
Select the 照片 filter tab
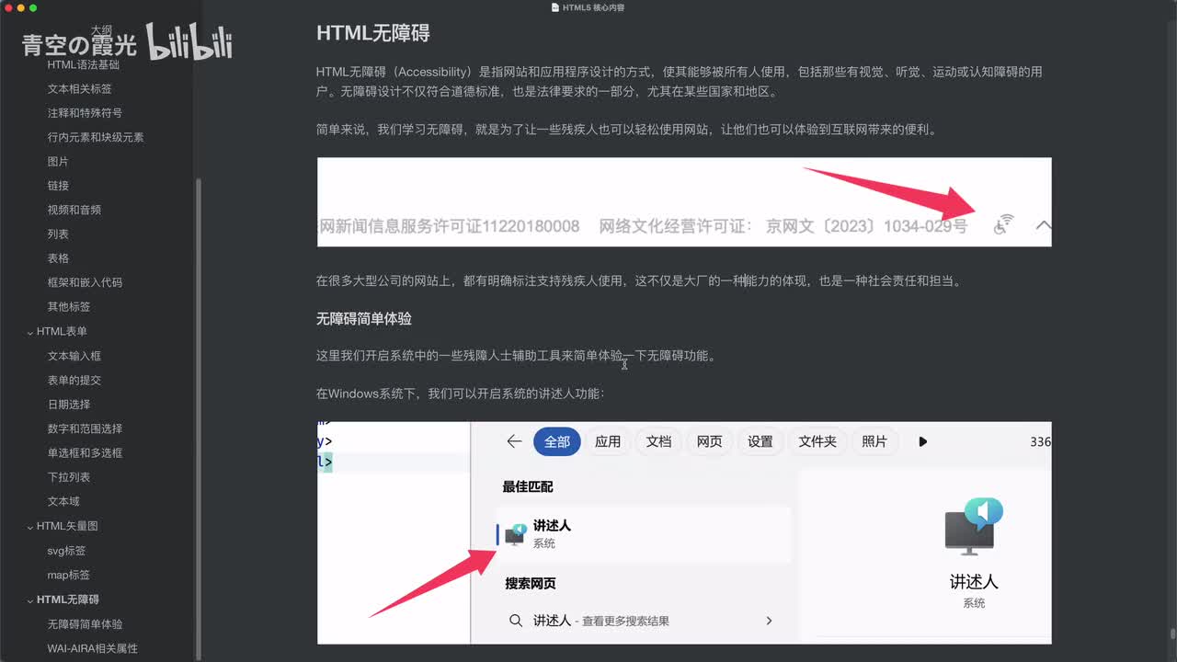[x=874, y=441]
